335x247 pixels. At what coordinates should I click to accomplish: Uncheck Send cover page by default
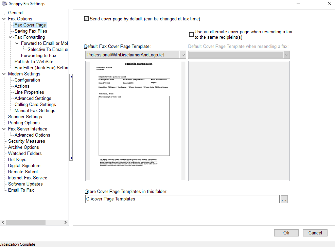click(87, 19)
